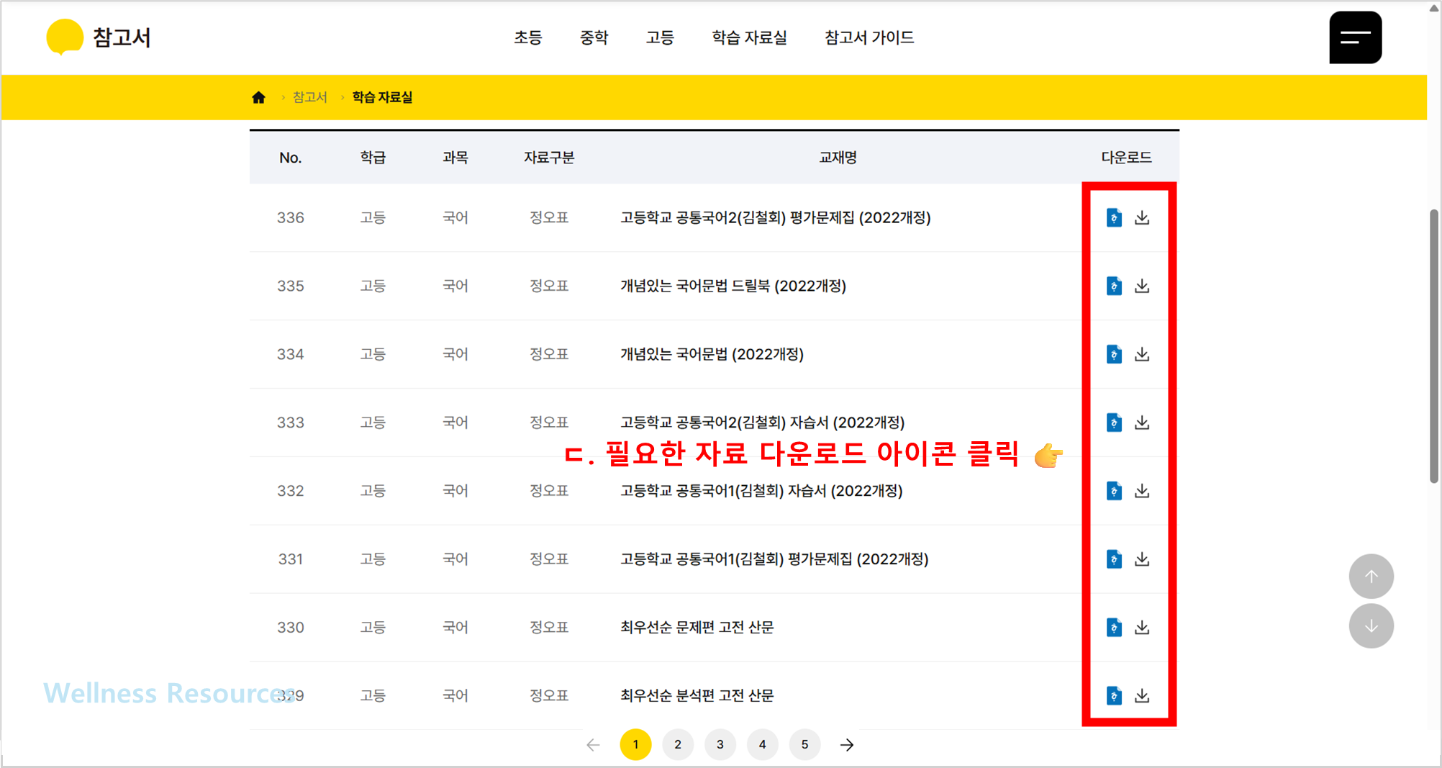This screenshot has height=768, width=1442.
Task: Open blue document icon for 분석편 고전 산문
Action: pos(1114,696)
